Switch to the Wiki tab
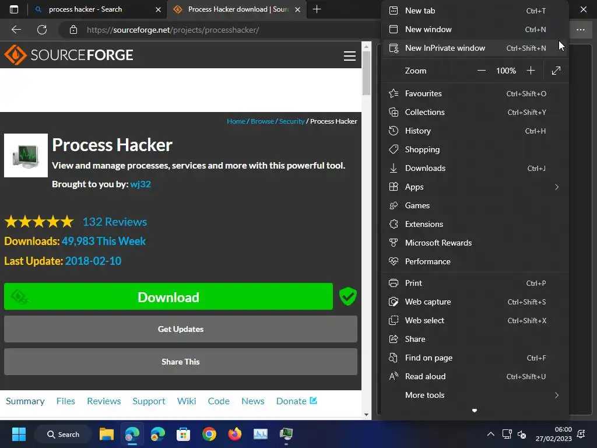 [x=187, y=401]
